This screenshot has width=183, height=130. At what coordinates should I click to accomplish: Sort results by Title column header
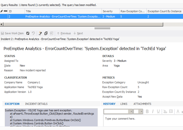coord(63,11)
